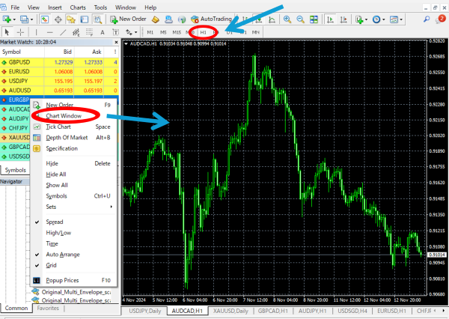
Task: Open the Signals icon in toolbar
Action: click(182, 19)
